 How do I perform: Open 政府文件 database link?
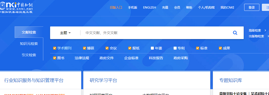point(107,58)
